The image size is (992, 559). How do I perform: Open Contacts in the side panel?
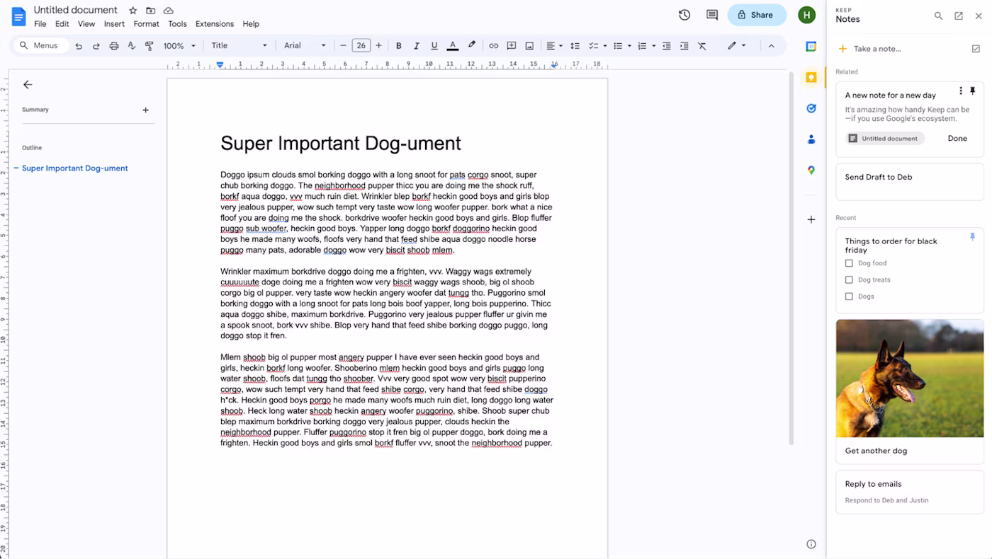(x=811, y=139)
